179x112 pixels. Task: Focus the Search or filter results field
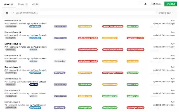click(84, 13)
